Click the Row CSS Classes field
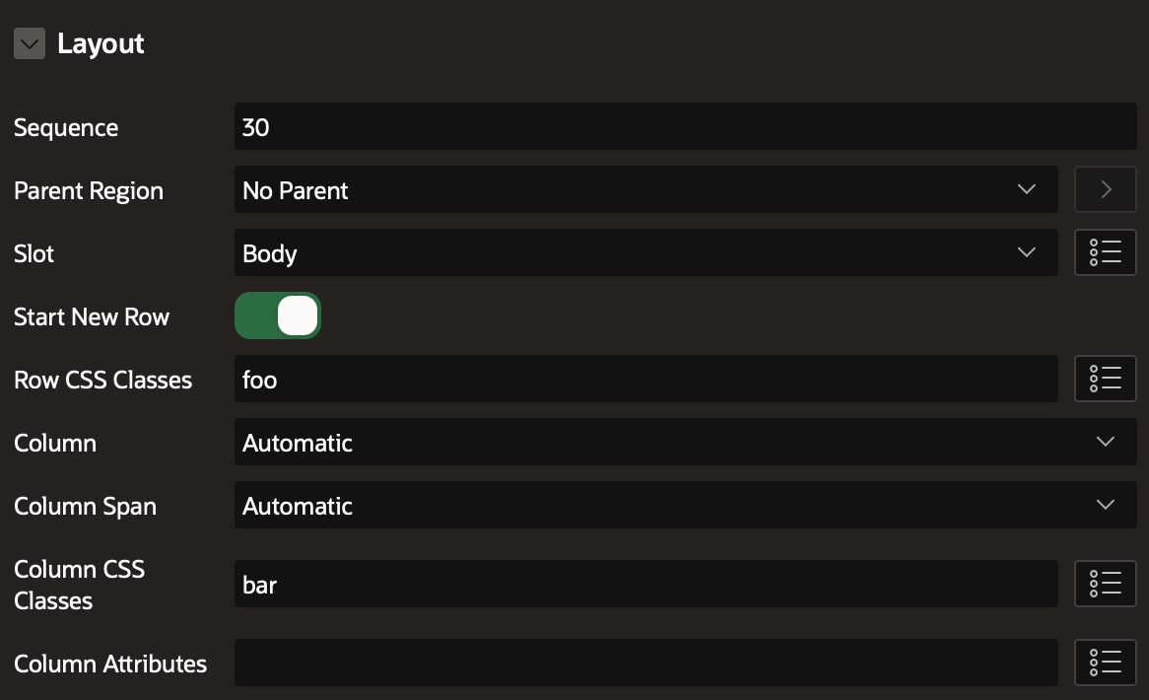This screenshot has width=1149, height=700. [645, 380]
